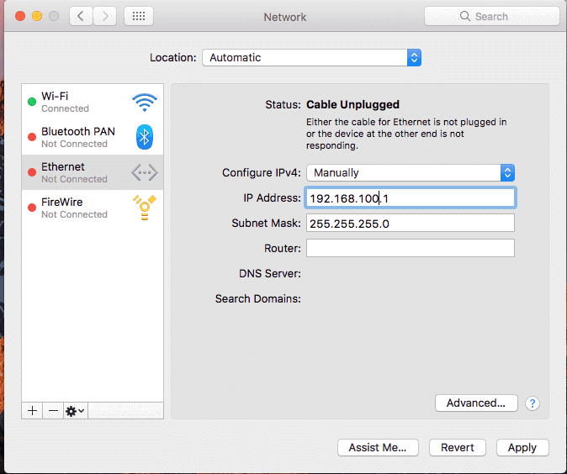
Task: Click the magnifying glass search icon
Action: pyautogui.click(x=465, y=16)
